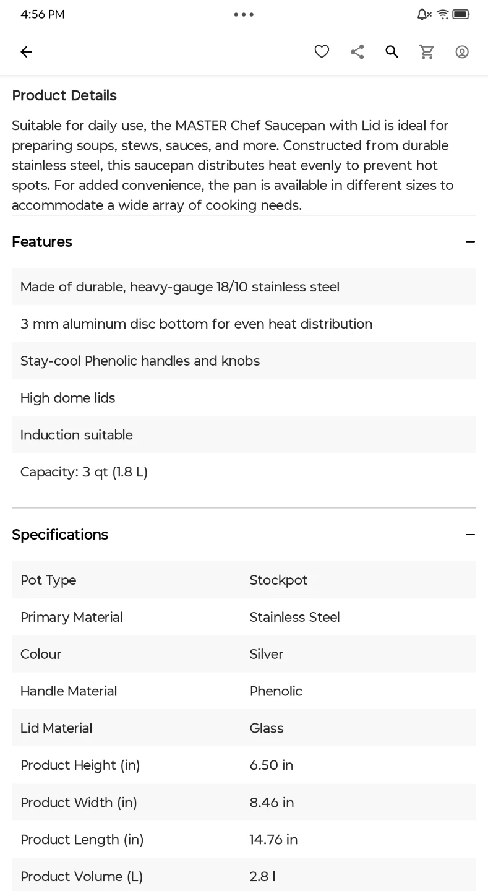
Task: Tap the three dots at the top
Action: point(244,14)
